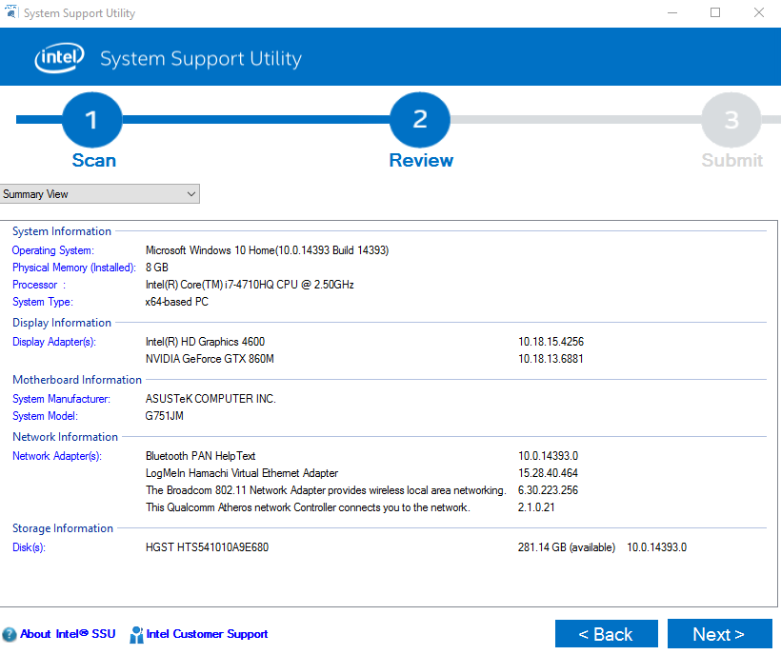The height and width of the screenshot is (655, 781).
Task: Select the Broadcom 802.11 Network Adapter entry
Action: click(x=326, y=490)
